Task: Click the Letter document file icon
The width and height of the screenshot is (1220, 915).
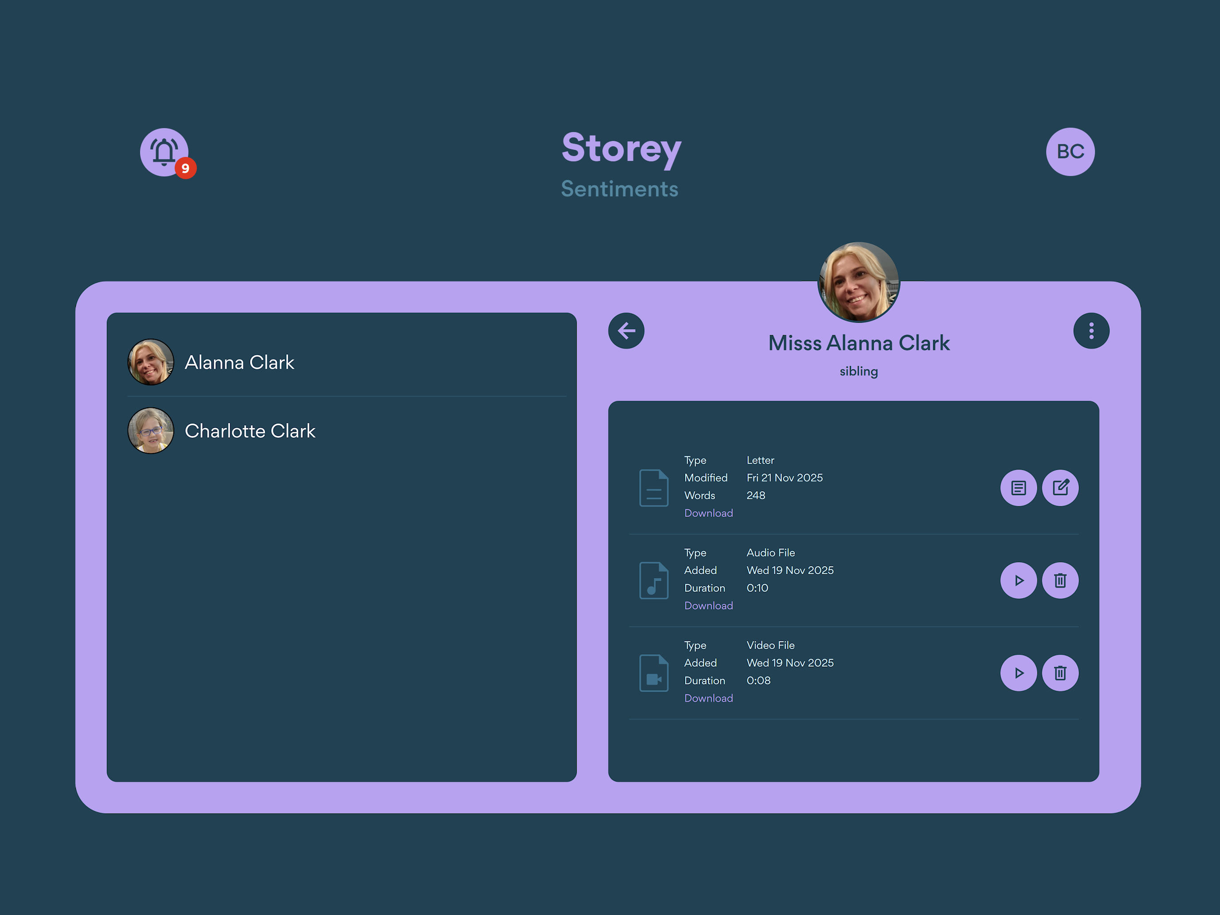Action: (653, 488)
